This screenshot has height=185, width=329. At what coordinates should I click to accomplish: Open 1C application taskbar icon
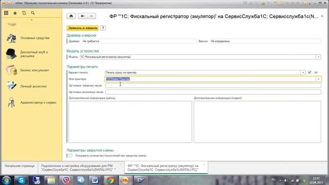click(x=125, y=180)
